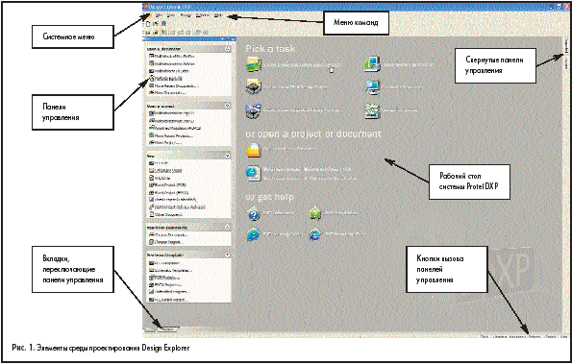Click the right Internet Explorer knowledge base icon

(314, 234)
